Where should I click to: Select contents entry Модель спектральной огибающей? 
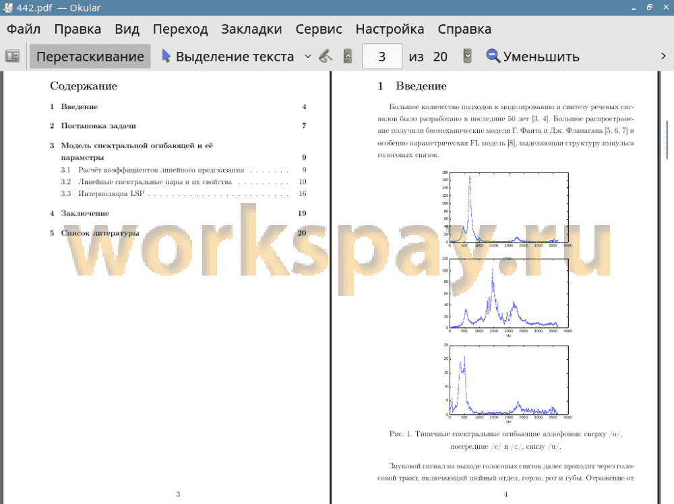178,151
